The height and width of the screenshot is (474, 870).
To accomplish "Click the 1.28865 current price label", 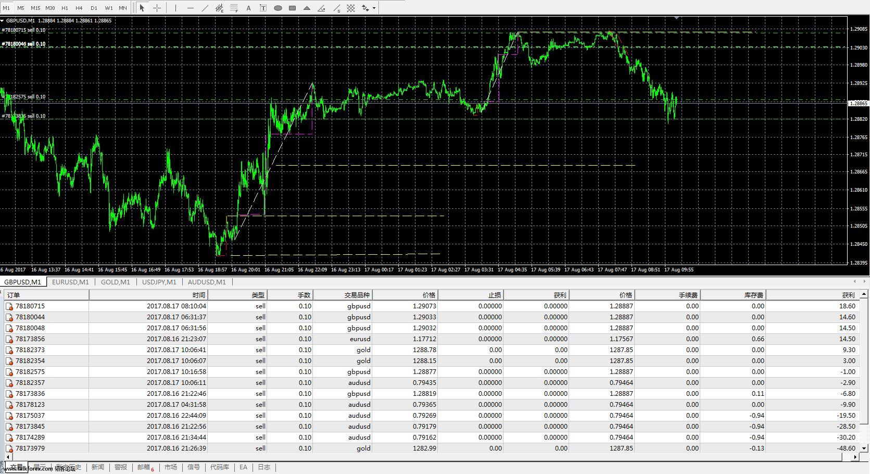I will [859, 103].
